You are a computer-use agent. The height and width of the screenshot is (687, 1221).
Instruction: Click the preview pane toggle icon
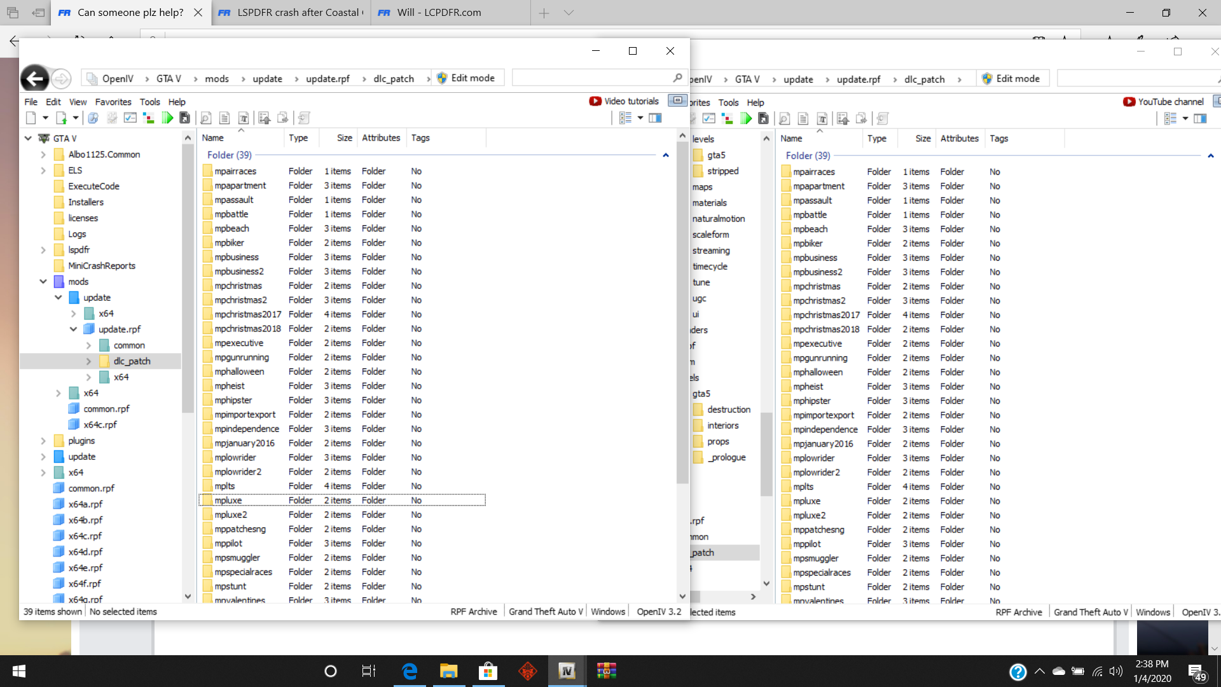pos(655,118)
